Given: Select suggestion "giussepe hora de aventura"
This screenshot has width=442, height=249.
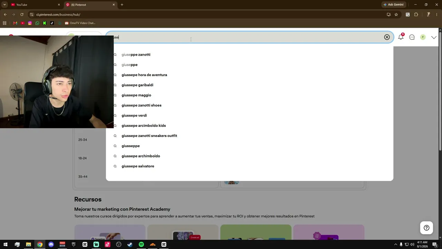Looking at the screenshot, I should pyautogui.click(x=144, y=75).
